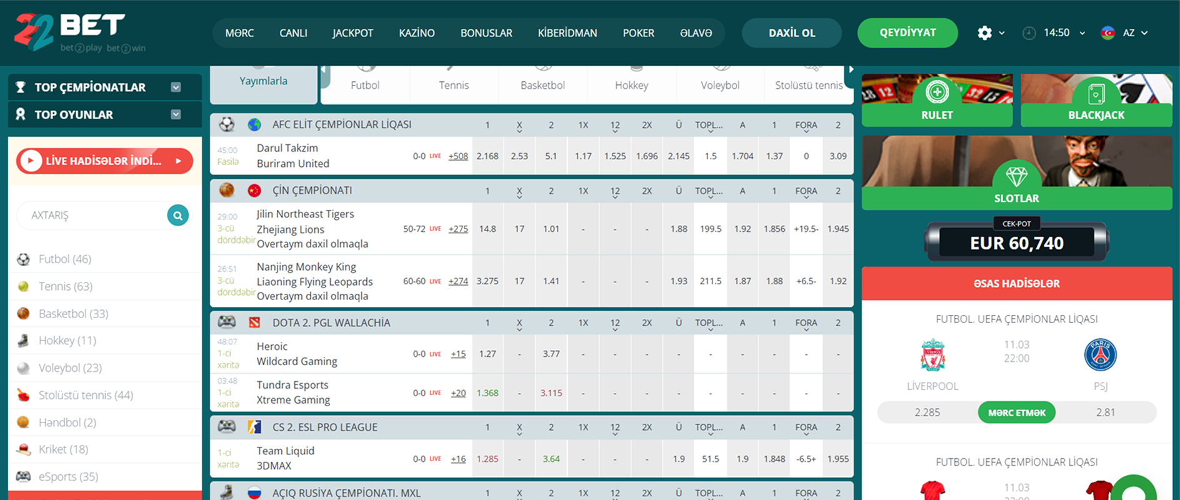Open ƏLAVƏ menu item
This screenshot has height=500, width=1180.
pos(696,33)
